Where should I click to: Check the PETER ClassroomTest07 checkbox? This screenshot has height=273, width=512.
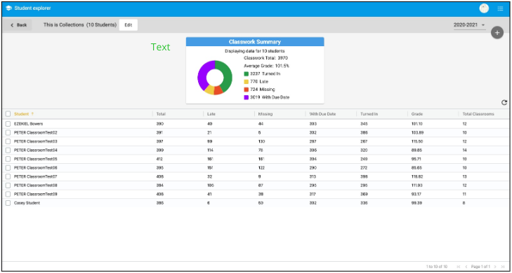[8, 176]
